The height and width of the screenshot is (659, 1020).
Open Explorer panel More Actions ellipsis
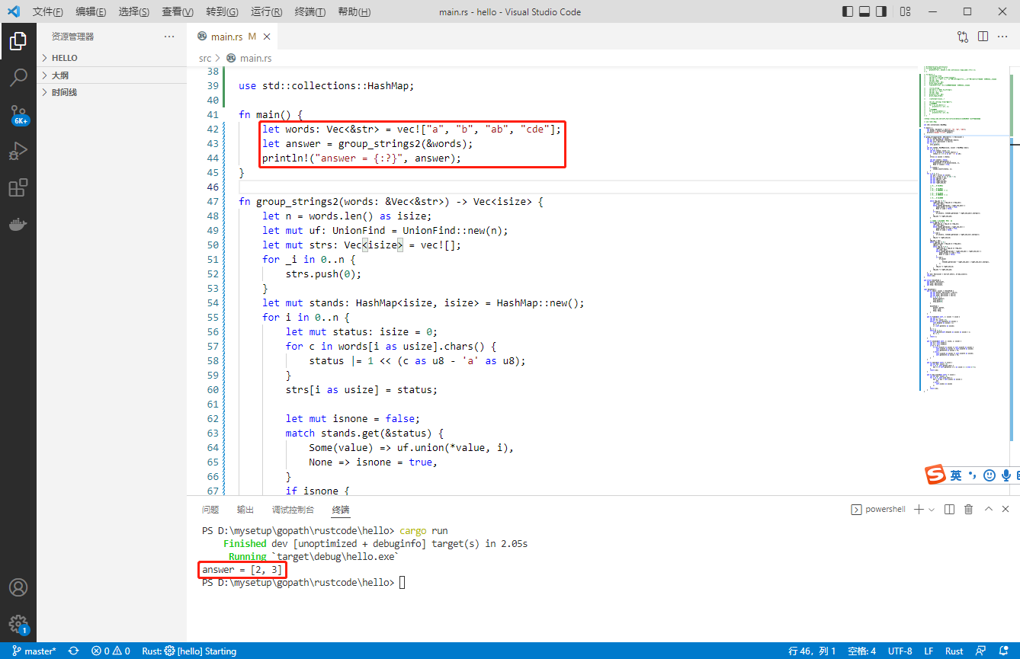[169, 36]
